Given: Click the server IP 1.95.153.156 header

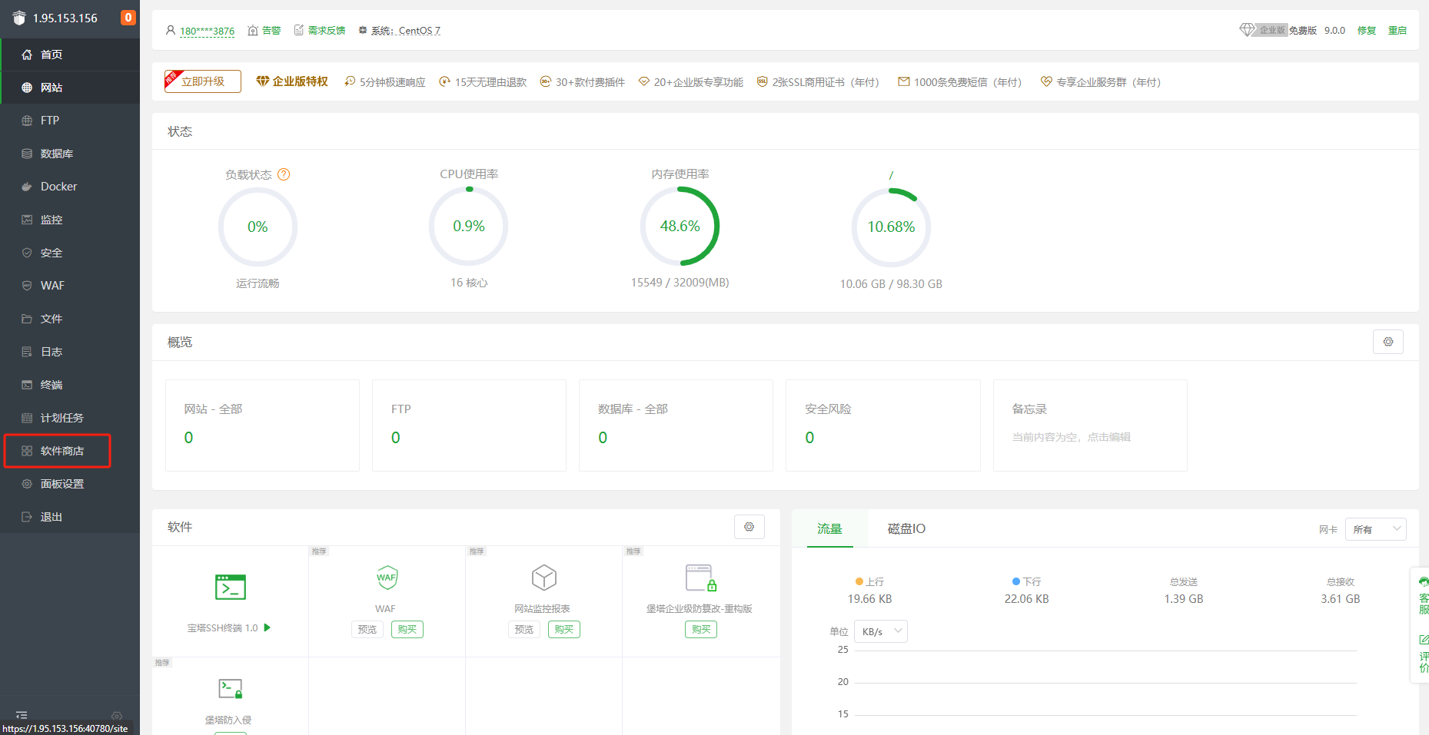Looking at the screenshot, I should [x=65, y=18].
